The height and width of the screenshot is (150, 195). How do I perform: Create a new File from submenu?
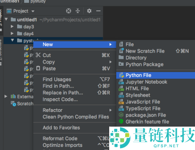[156, 44]
